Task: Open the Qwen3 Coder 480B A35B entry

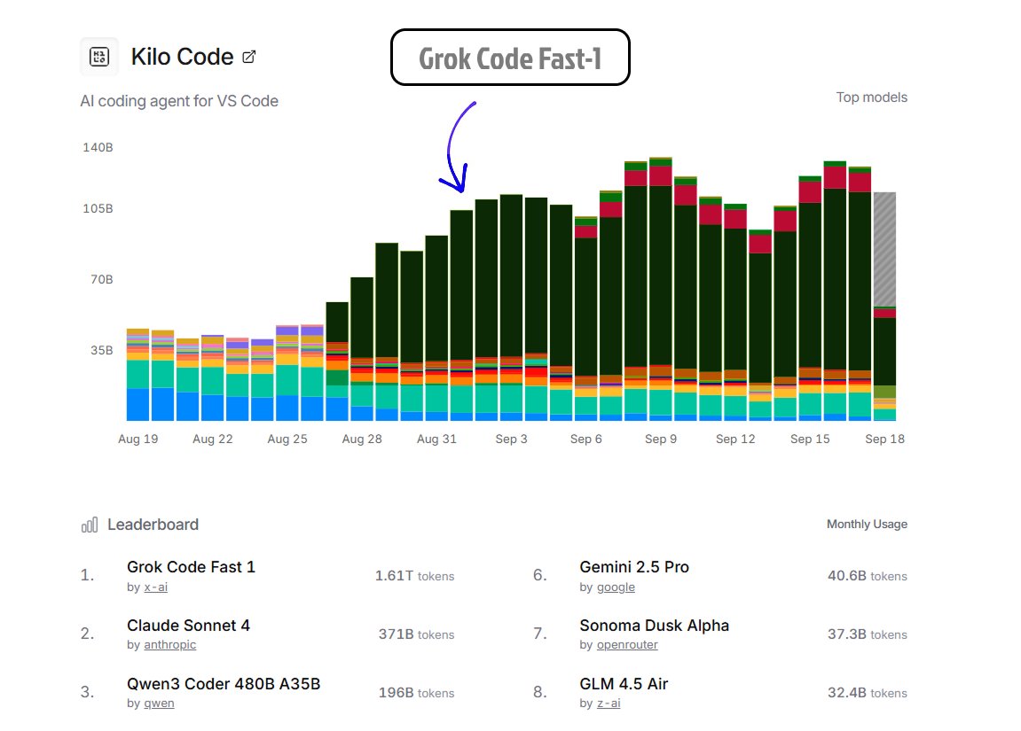Action: click(224, 684)
